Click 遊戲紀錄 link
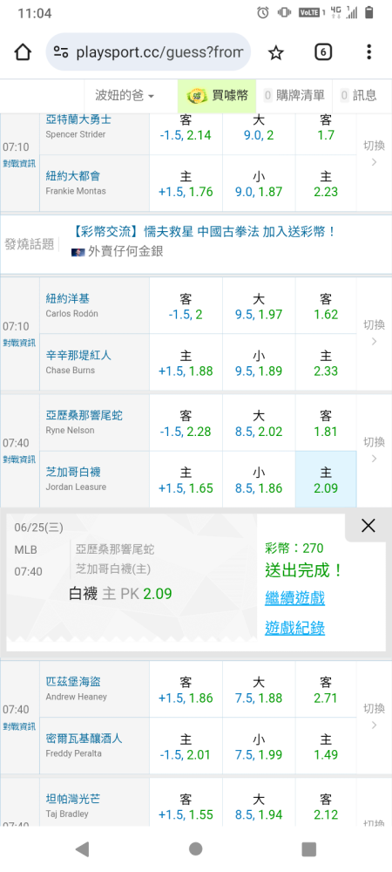 pyautogui.click(x=294, y=629)
